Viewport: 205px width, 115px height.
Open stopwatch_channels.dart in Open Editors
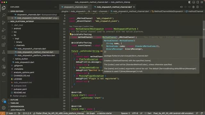click(29, 15)
